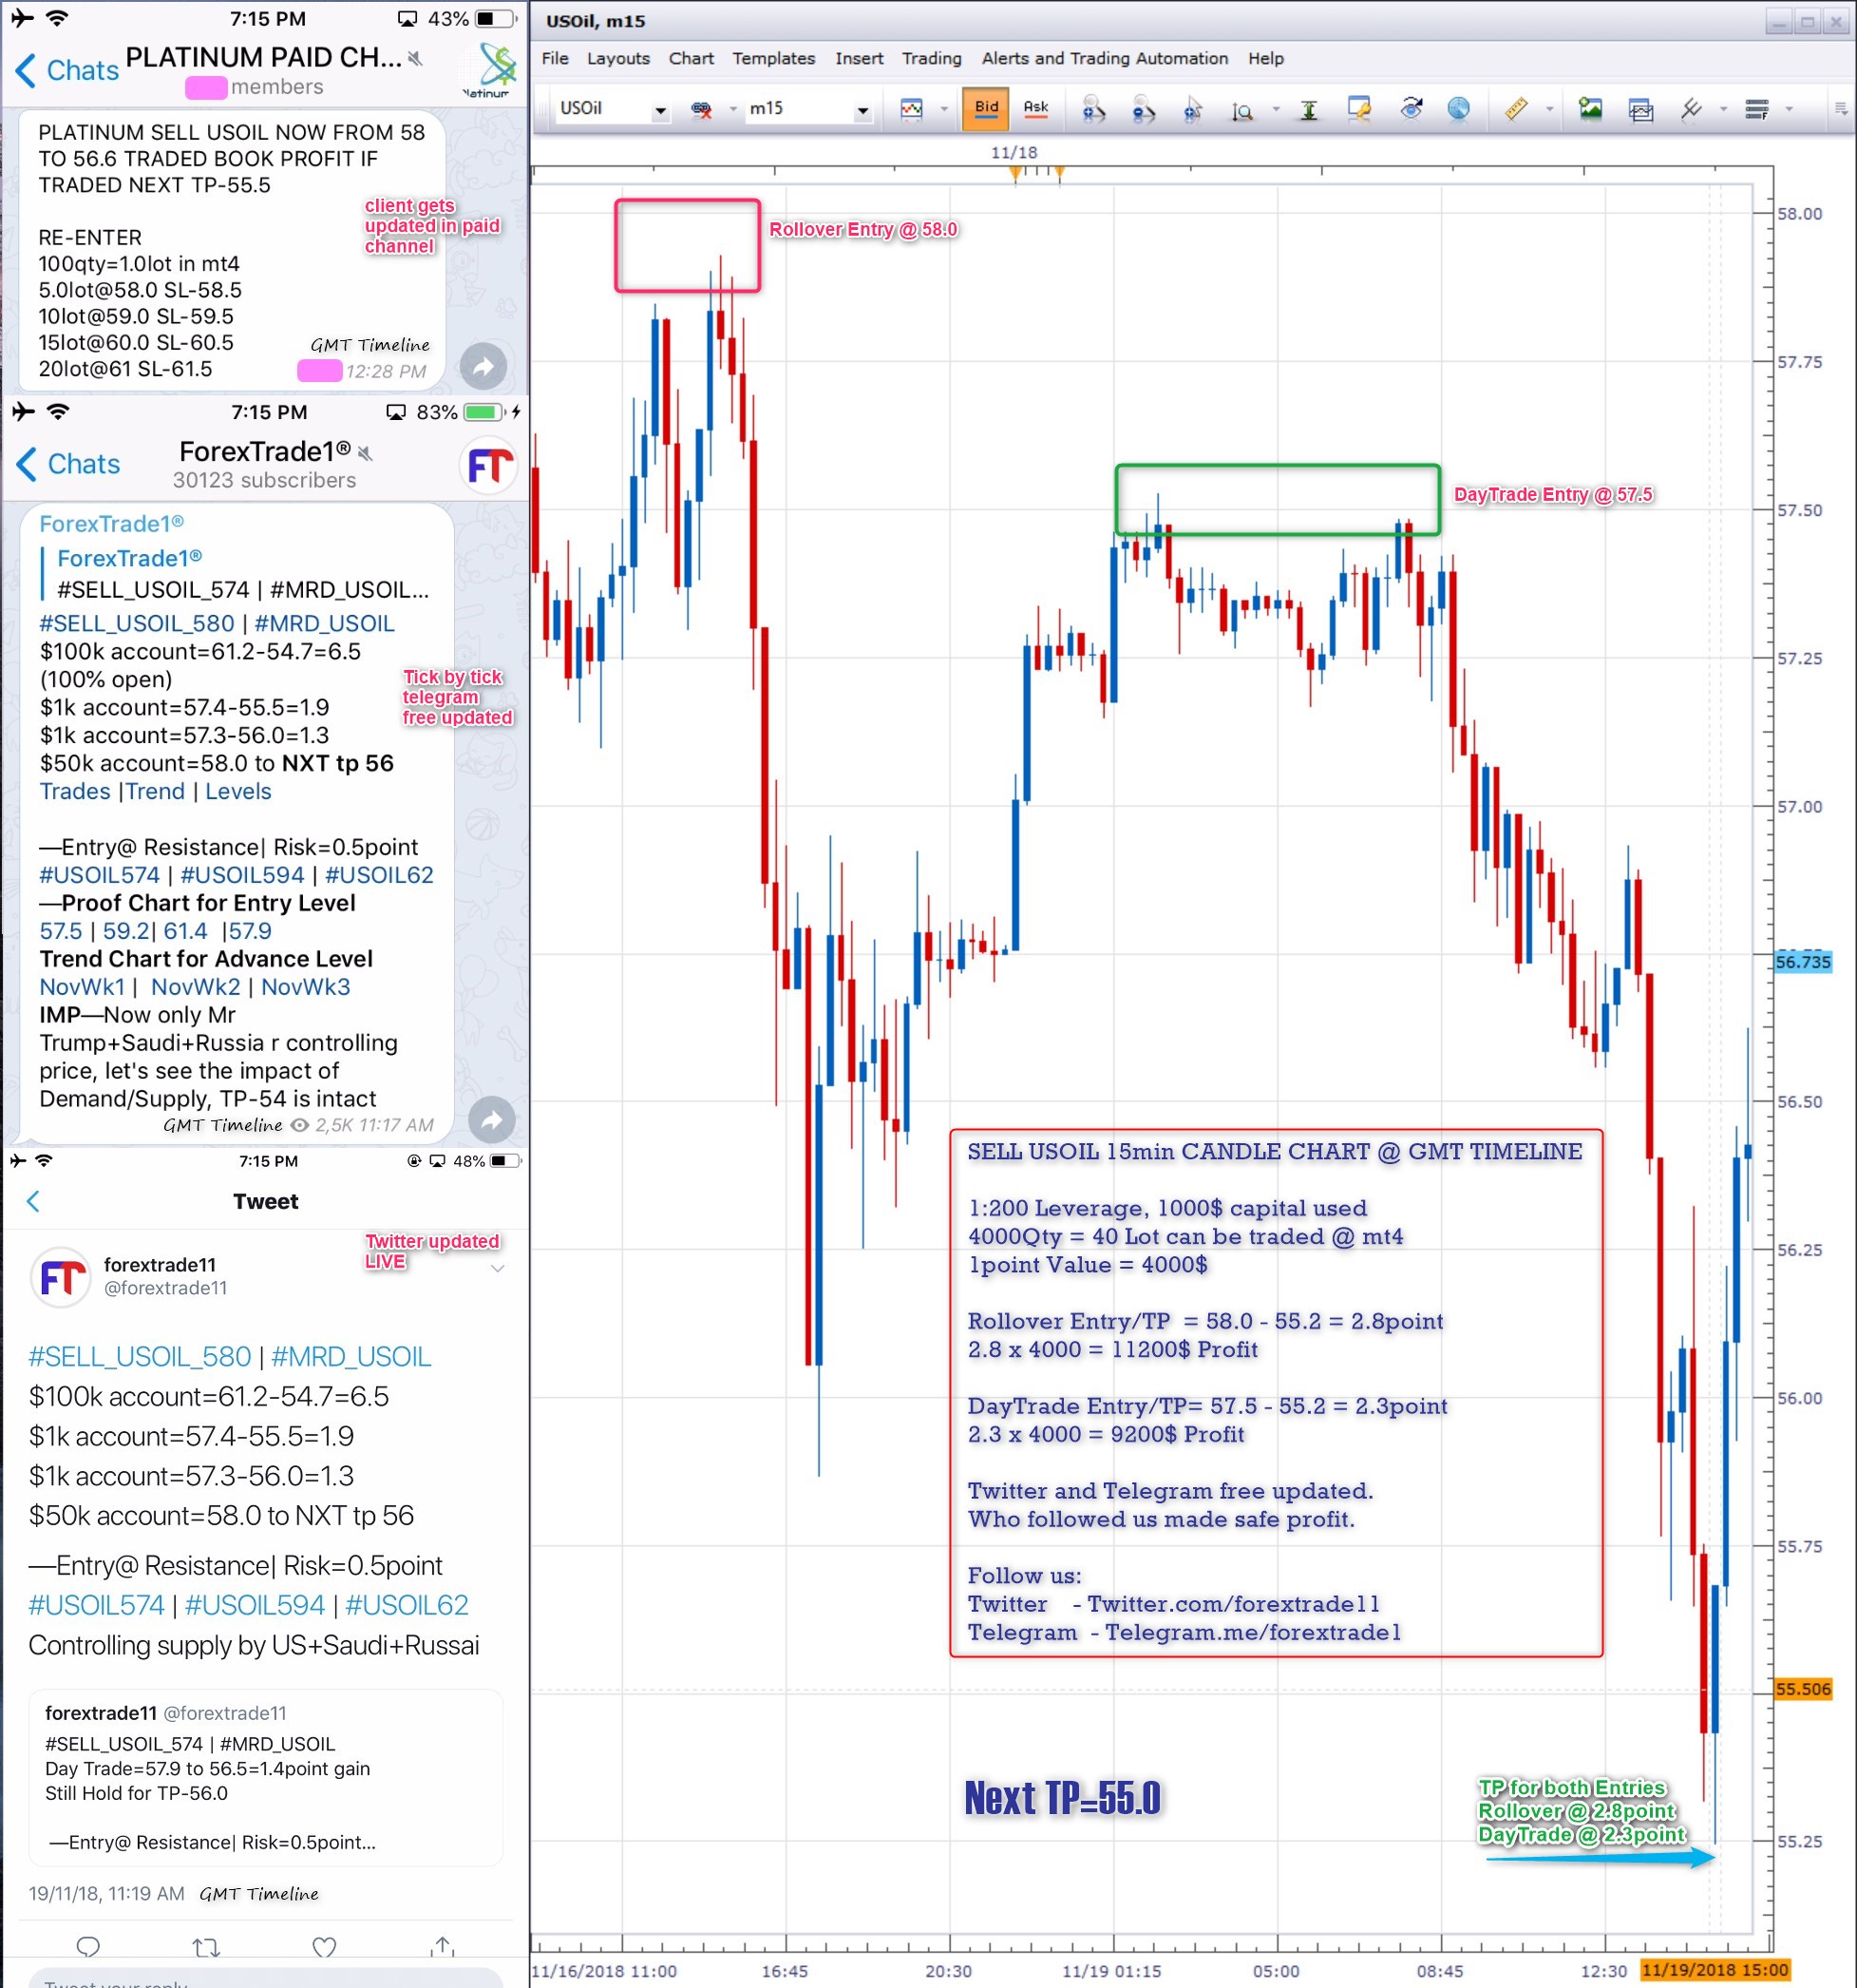The image size is (1857, 1988).
Task: Click the chart window key icon
Action: point(1358,109)
